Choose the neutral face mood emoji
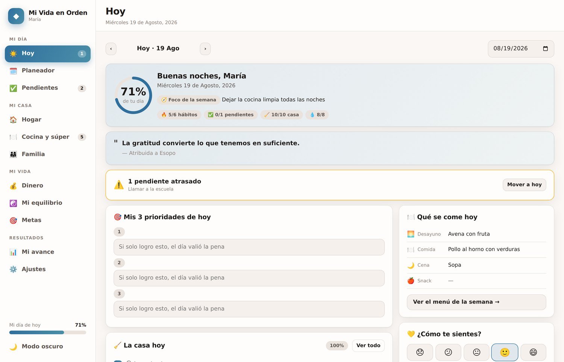 (x=476, y=352)
